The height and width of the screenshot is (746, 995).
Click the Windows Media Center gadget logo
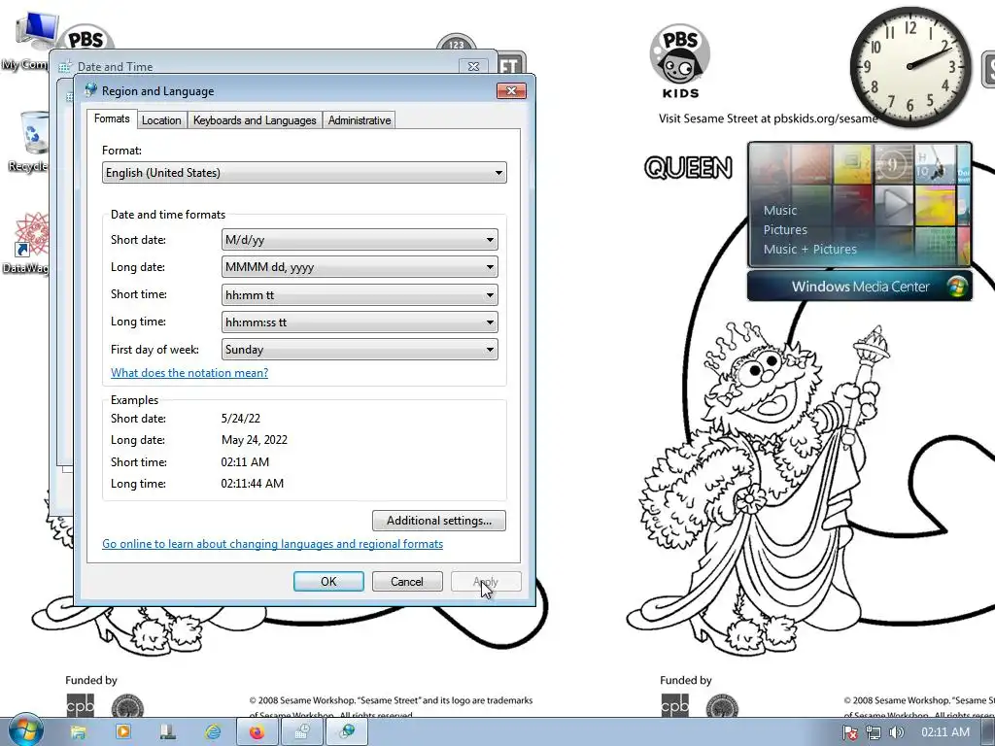pos(957,287)
